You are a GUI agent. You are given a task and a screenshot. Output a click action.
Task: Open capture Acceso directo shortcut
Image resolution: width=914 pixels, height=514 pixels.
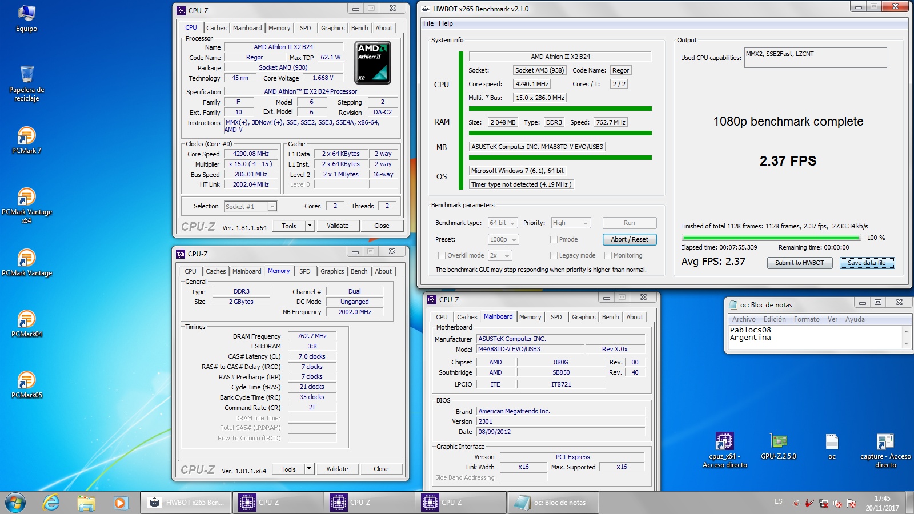tap(885, 450)
